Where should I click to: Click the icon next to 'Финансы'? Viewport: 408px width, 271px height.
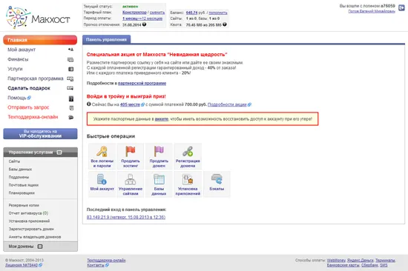70,59
